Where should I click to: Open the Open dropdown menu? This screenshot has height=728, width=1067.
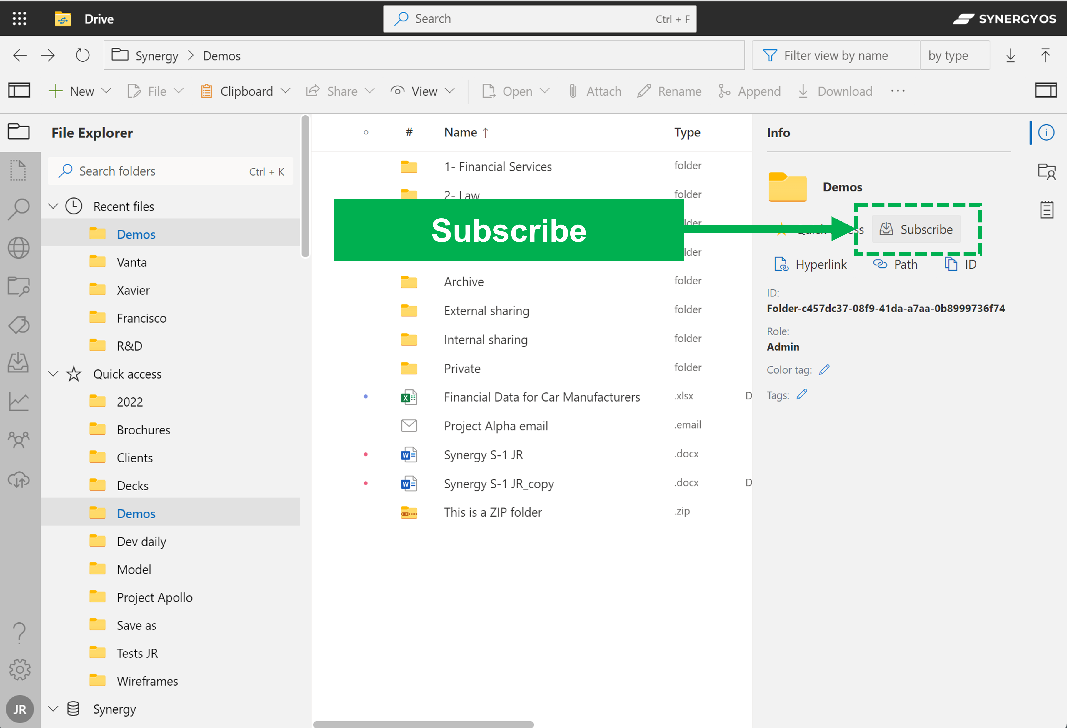pyautogui.click(x=516, y=91)
